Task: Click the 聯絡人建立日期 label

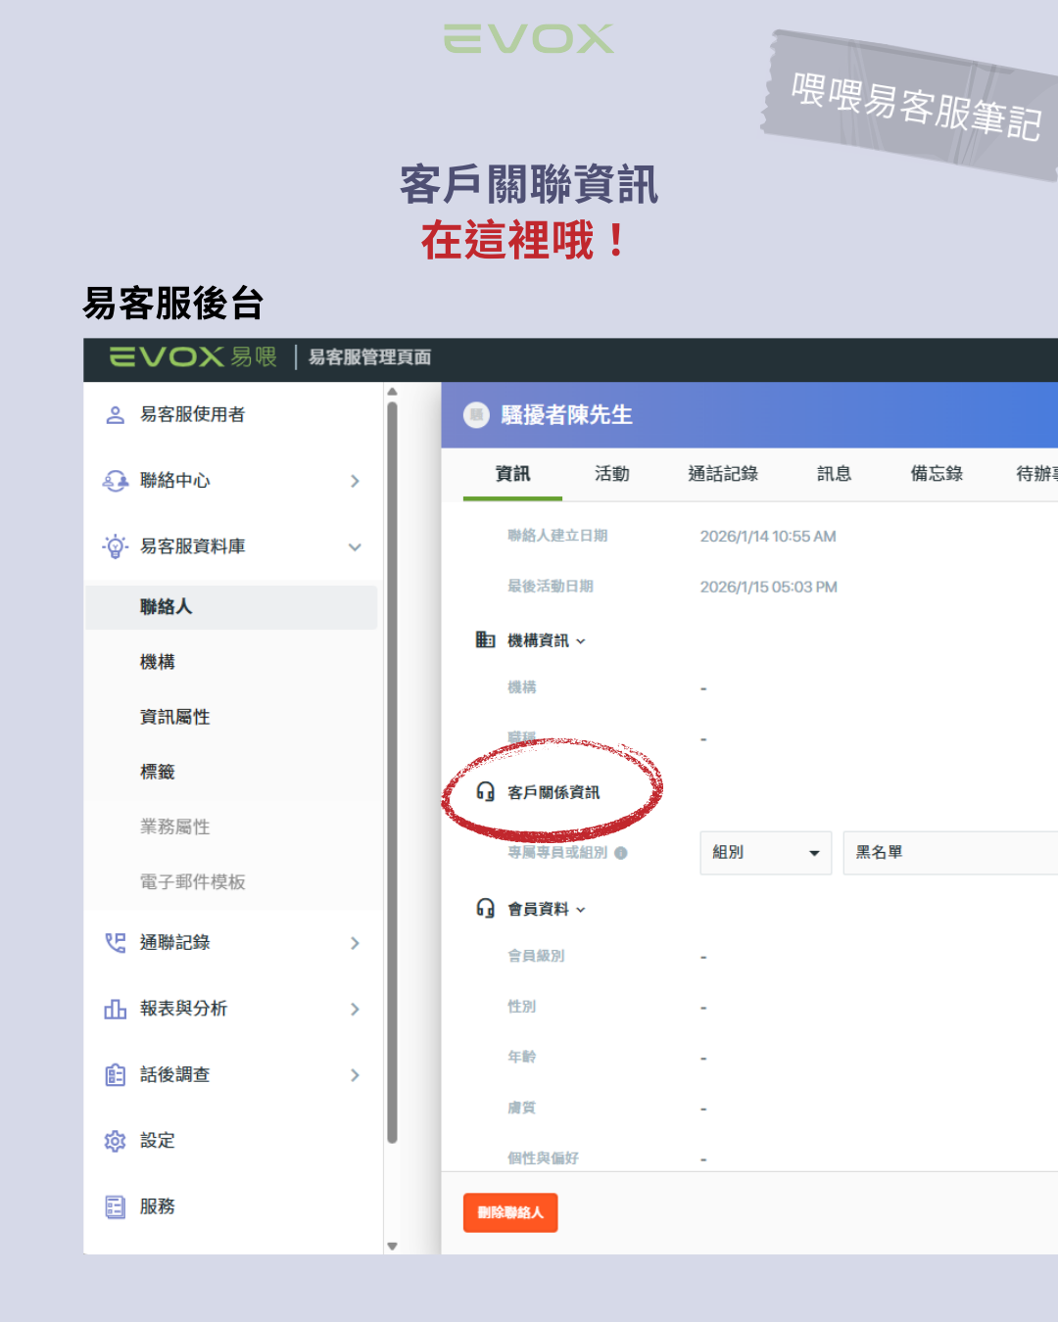Action: click(x=557, y=536)
